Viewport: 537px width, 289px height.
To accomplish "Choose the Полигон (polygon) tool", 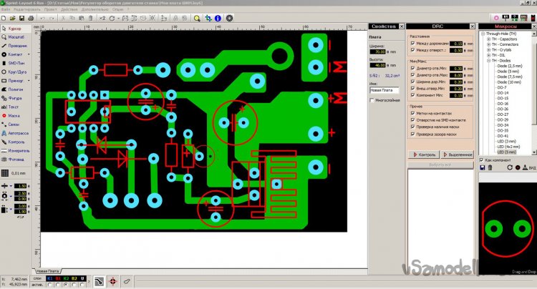I will pyautogui.click(x=18, y=89).
